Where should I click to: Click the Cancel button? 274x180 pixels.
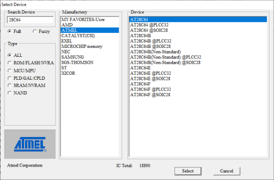pos(226,171)
